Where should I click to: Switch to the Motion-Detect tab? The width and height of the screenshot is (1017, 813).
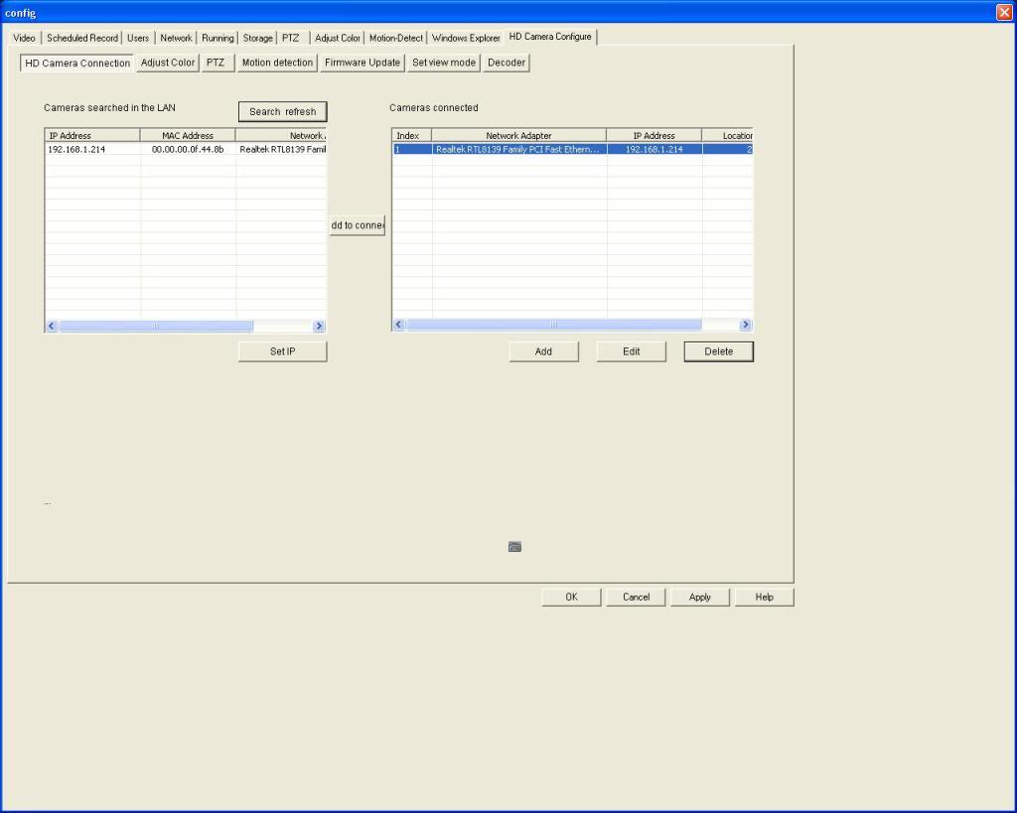[x=396, y=38]
